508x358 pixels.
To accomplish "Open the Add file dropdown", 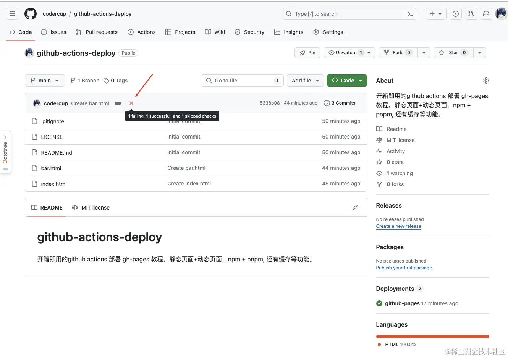I will (x=305, y=81).
